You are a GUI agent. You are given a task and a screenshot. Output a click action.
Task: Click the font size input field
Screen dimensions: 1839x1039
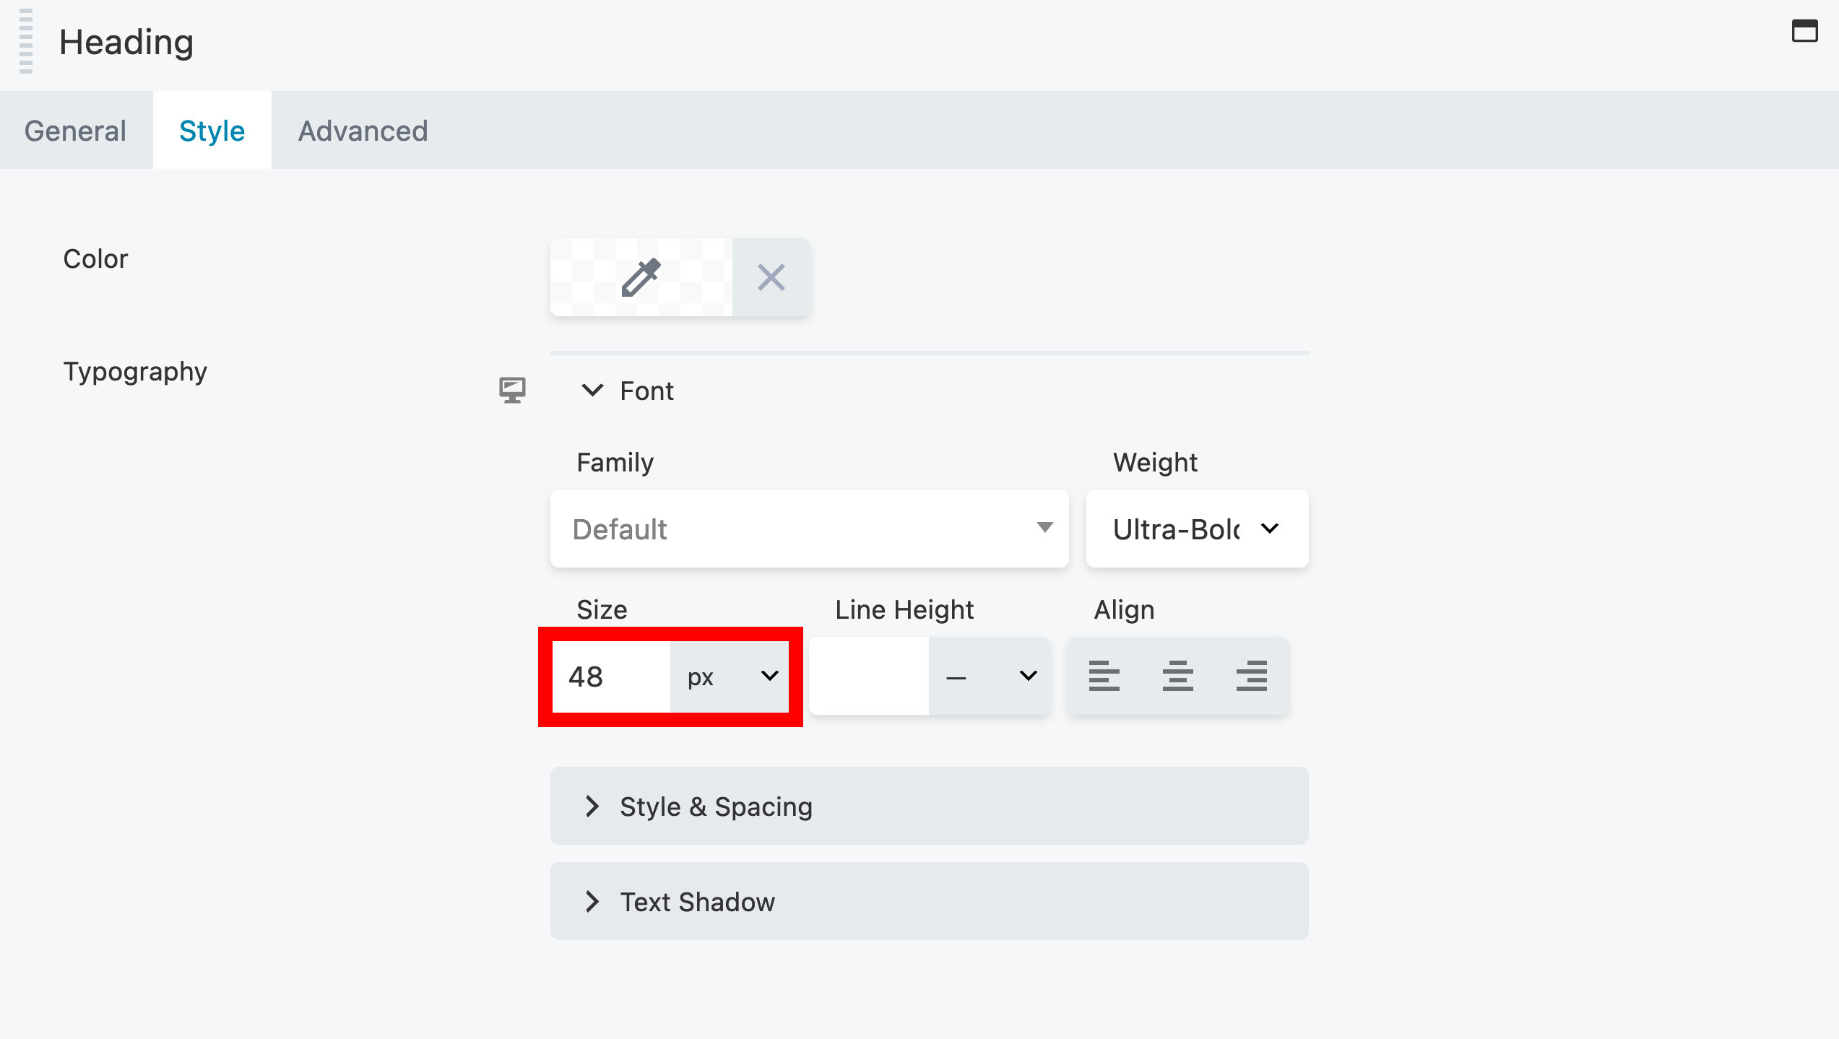[x=611, y=675]
